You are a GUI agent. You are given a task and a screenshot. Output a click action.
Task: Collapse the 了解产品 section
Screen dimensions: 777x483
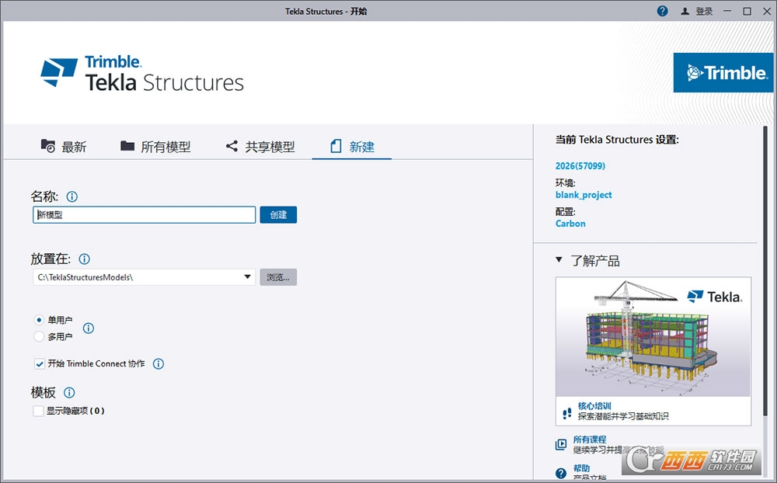click(x=559, y=259)
